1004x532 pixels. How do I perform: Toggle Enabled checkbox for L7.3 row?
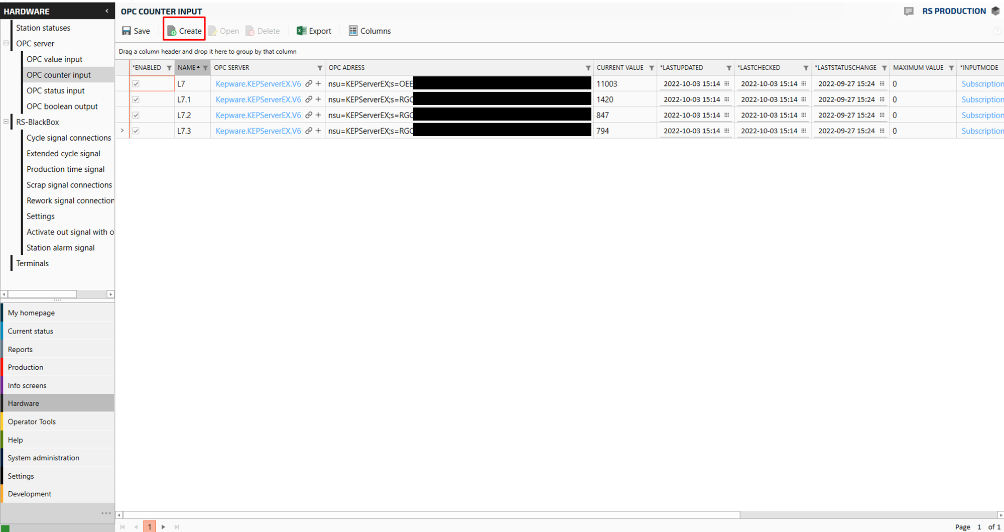pos(136,131)
